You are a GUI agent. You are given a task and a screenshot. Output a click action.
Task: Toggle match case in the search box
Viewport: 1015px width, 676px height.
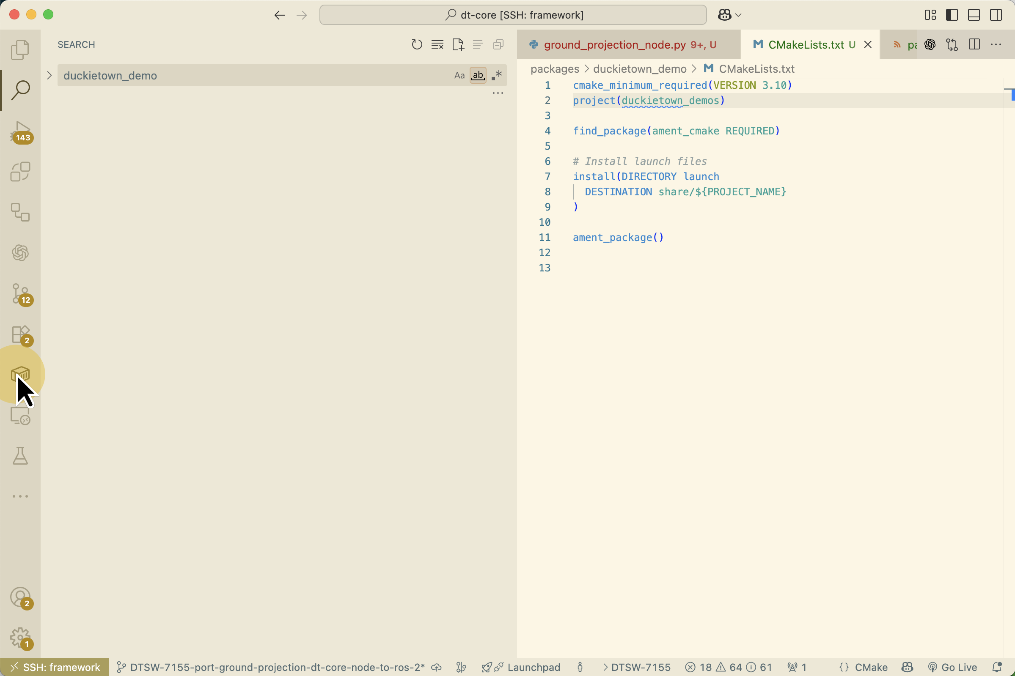(459, 75)
